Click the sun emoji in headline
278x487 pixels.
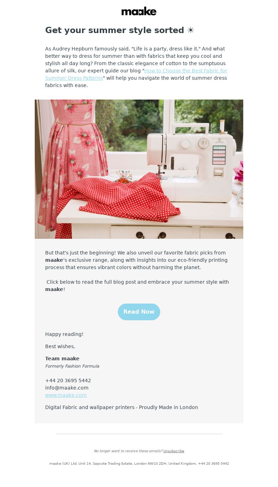coord(190,30)
